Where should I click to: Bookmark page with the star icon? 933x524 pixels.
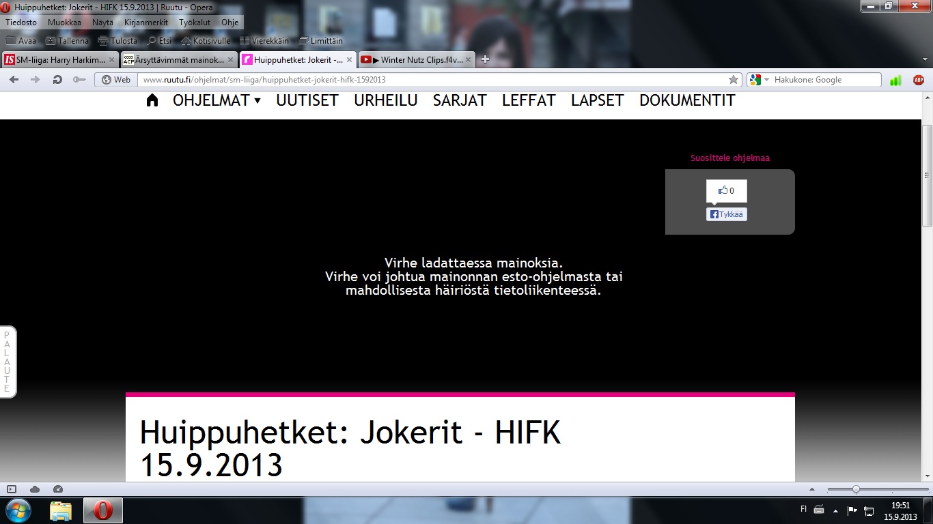point(734,80)
